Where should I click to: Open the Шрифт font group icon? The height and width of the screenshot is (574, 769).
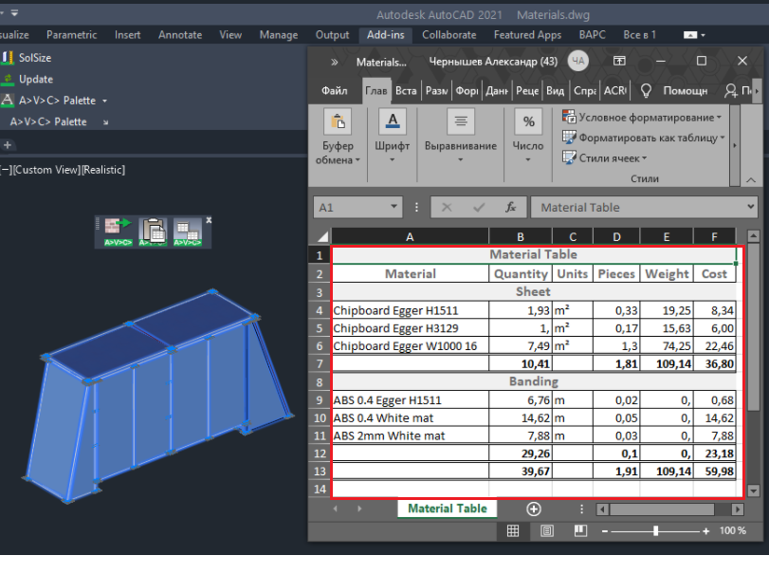[392, 122]
